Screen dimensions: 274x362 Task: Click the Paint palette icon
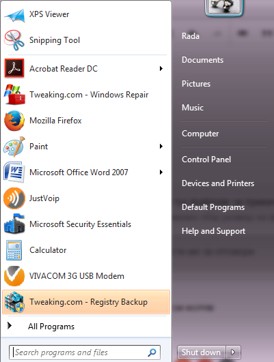coord(14,147)
